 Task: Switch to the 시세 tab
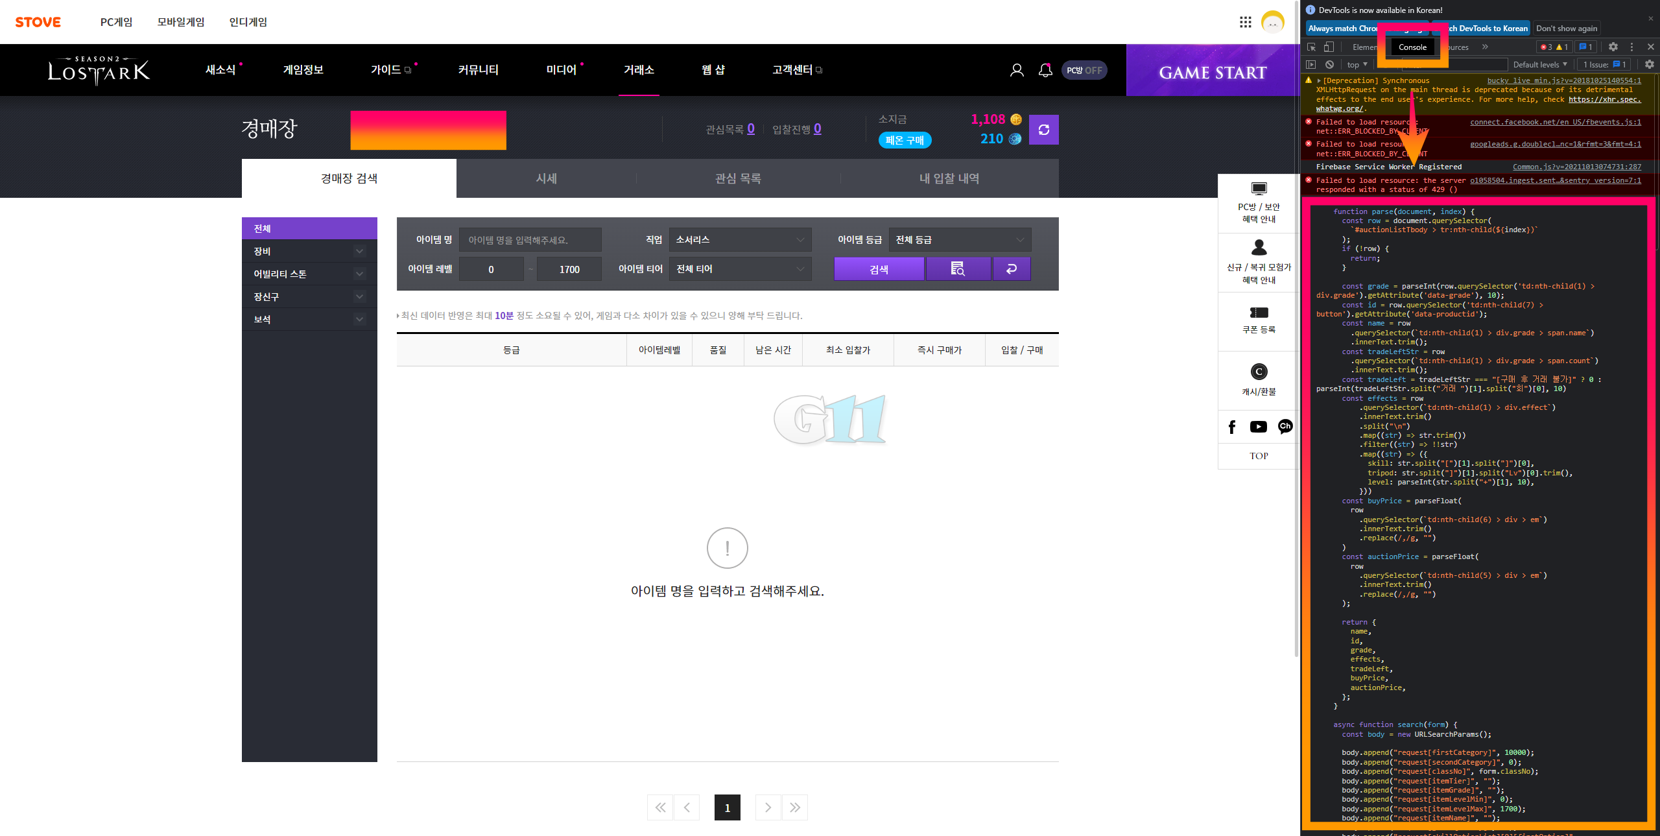coord(546,178)
